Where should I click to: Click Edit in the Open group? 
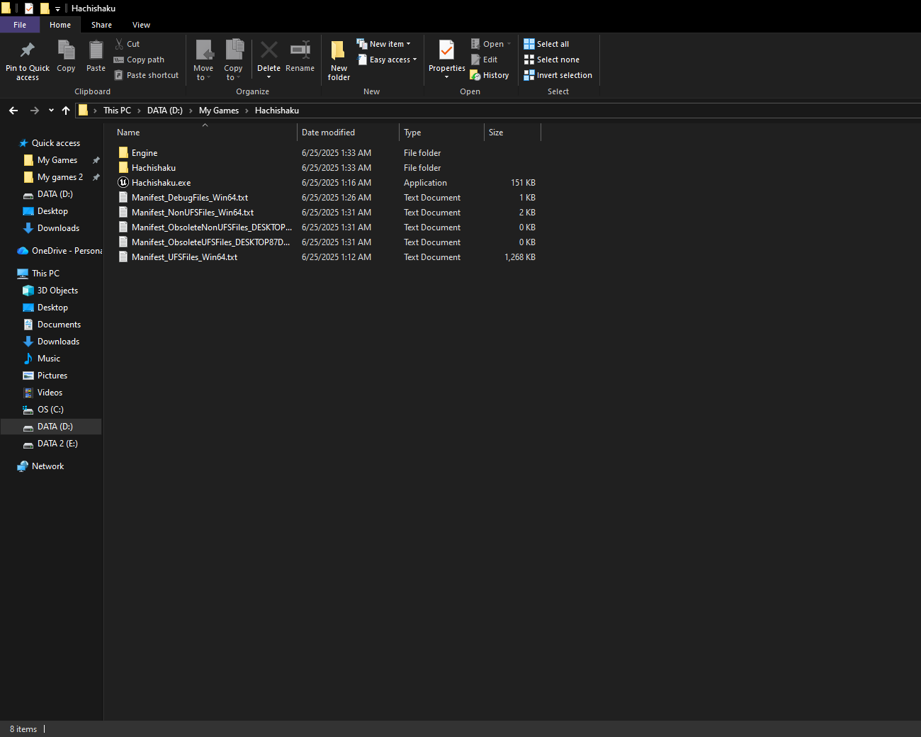point(484,60)
